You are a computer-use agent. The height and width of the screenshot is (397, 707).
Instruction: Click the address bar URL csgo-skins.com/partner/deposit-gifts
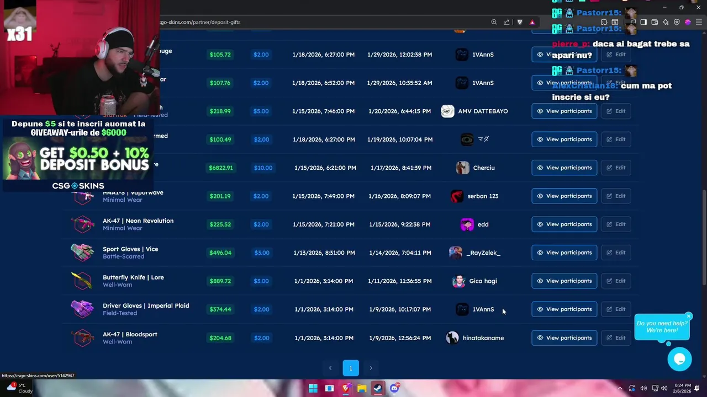coord(200,22)
